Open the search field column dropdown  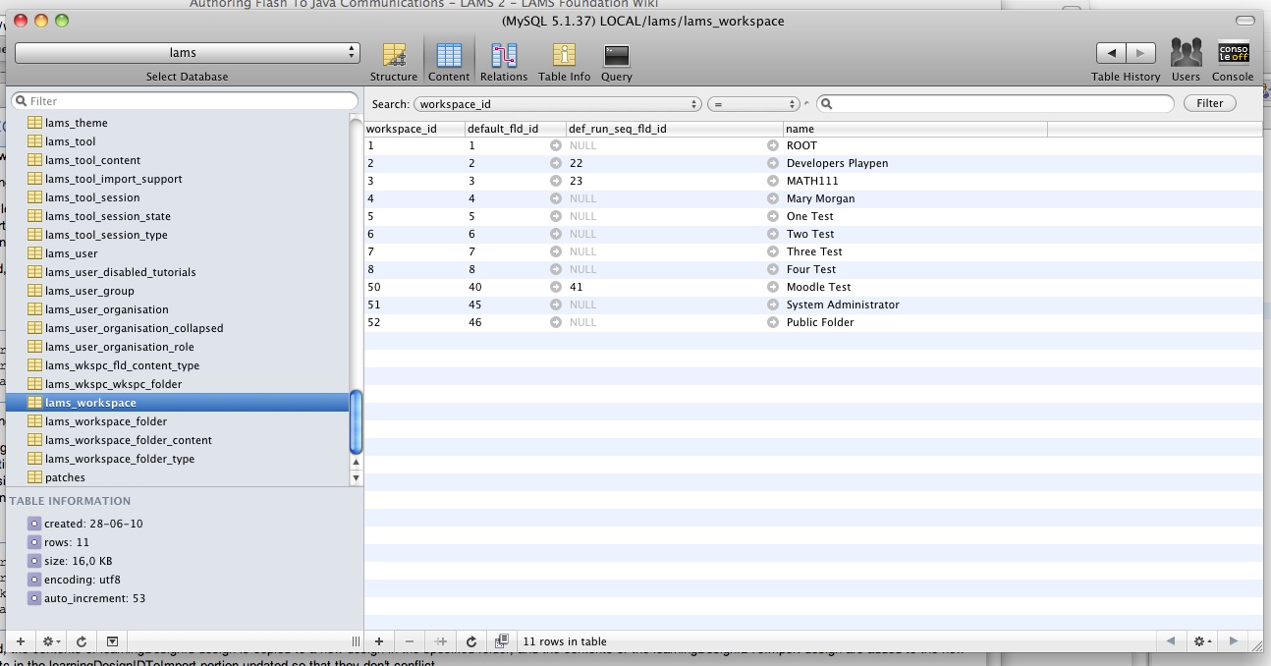(558, 104)
